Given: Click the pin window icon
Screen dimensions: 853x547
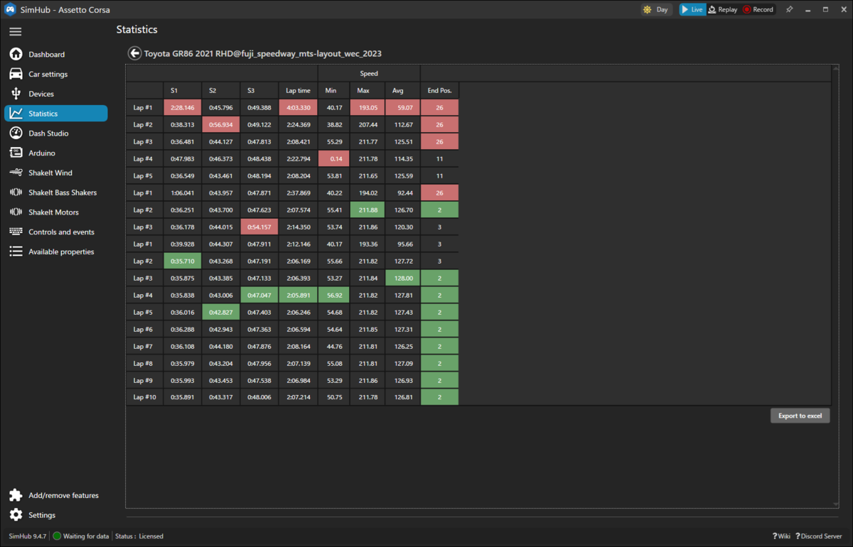Looking at the screenshot, I should 789,10.
